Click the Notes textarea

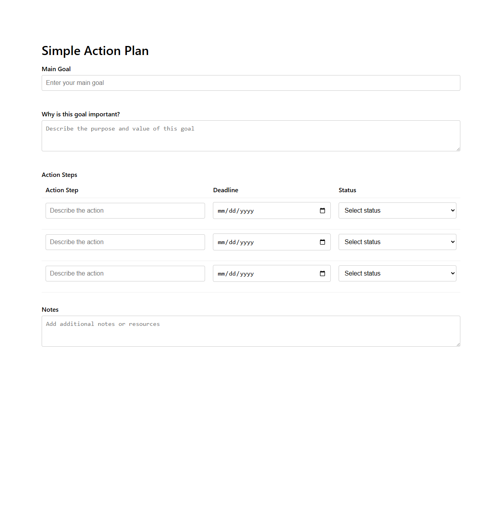click(x=251, y=331)
